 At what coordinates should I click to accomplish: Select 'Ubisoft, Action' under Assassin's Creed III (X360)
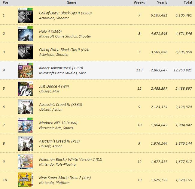(51, 109)
